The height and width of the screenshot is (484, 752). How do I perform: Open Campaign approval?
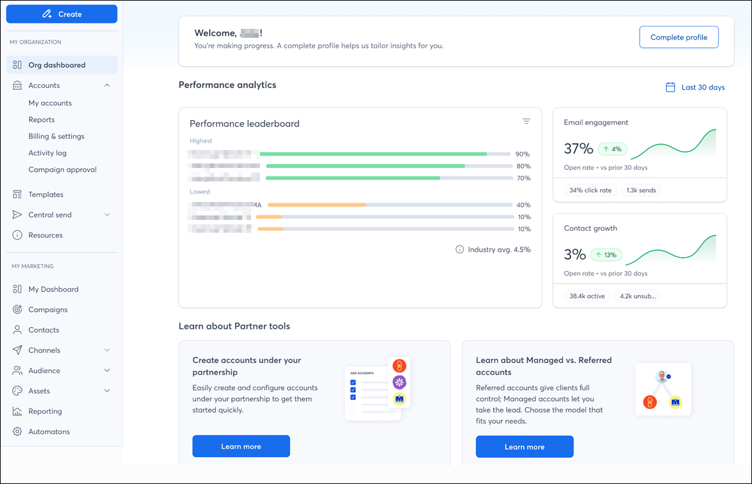point(62,169)
